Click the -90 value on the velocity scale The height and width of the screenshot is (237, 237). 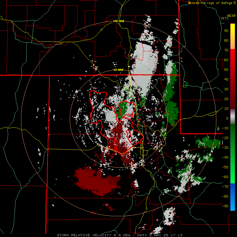coord(225,206)
